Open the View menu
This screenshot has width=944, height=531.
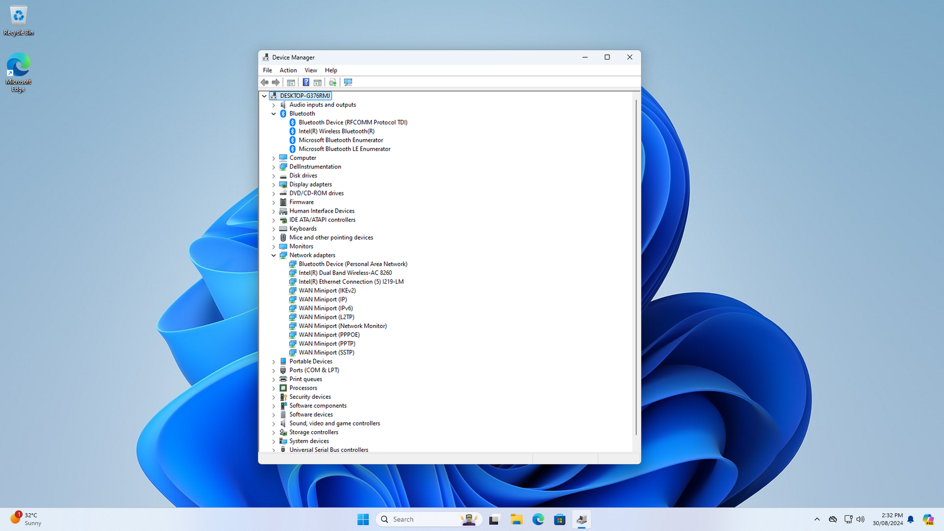[311, 70]
